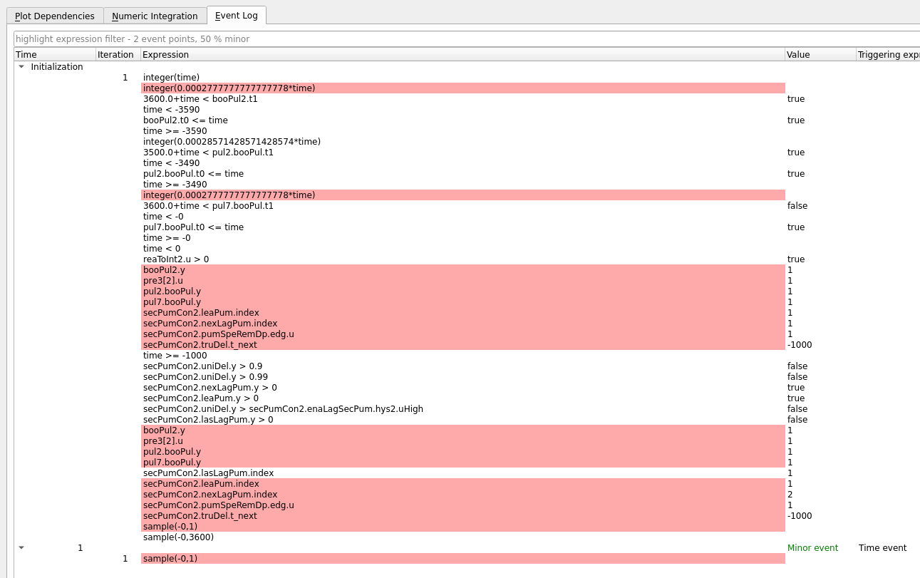Image resolution: width=920 pixels, height=578 pixels.
Task: Click the Triggering expression column header
Action: [888, 54]
